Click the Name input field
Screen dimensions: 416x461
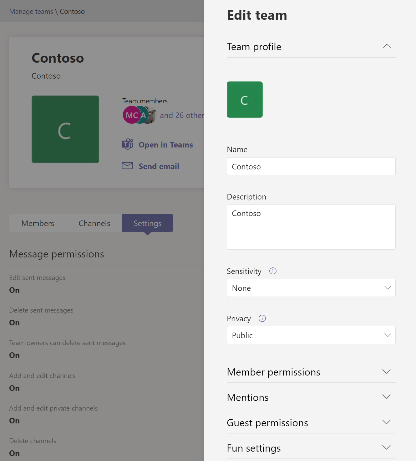pyautogui.click(x=311, y=166)
